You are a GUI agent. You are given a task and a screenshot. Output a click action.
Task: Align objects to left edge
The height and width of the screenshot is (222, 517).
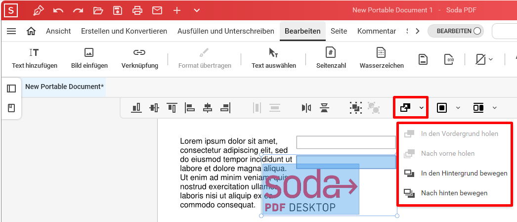point(190,107)
